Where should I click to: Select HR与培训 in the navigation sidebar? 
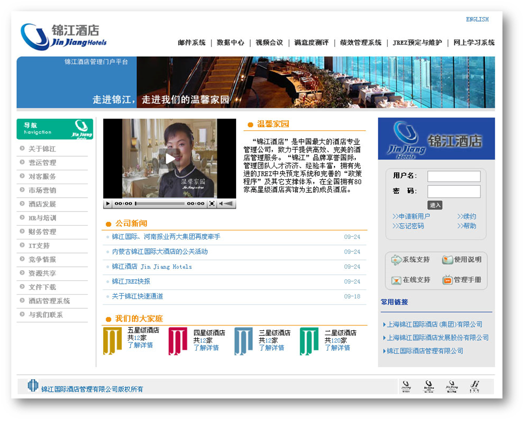pyautogui.click(x=42, y=218)
